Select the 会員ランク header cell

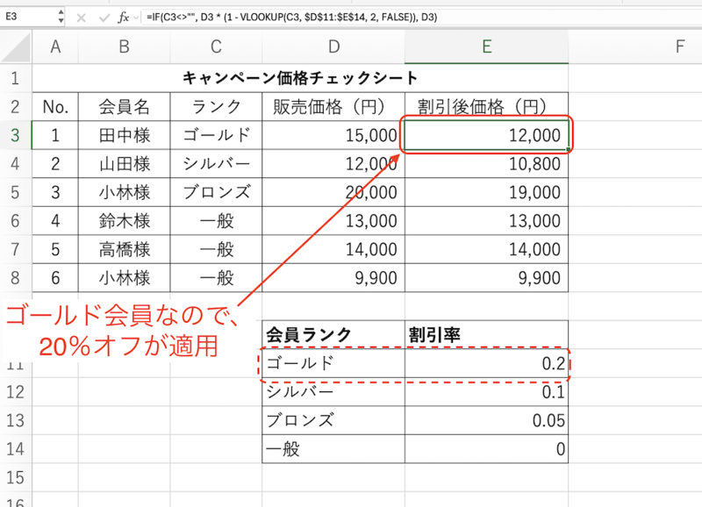coord(333,335)
